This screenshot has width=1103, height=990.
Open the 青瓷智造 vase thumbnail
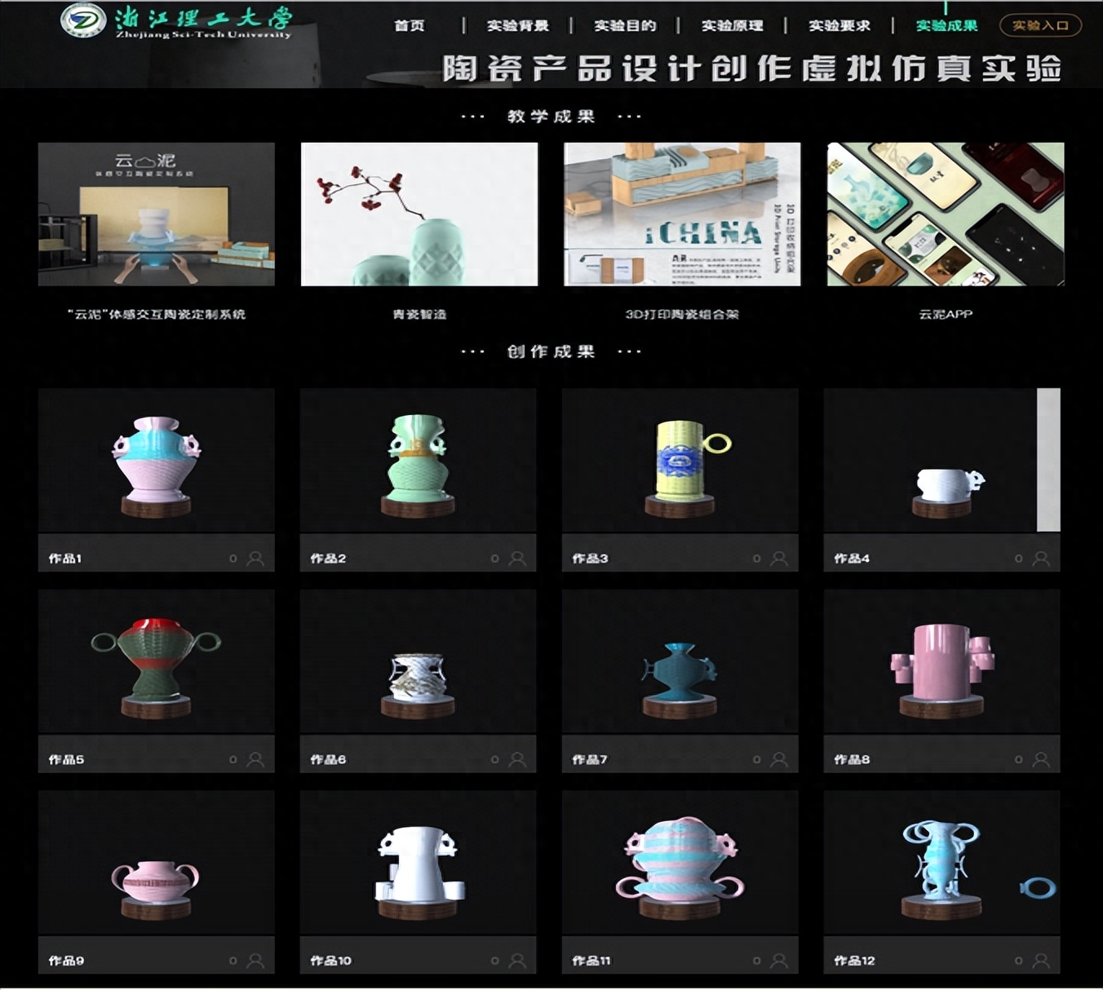coord(419,214)
